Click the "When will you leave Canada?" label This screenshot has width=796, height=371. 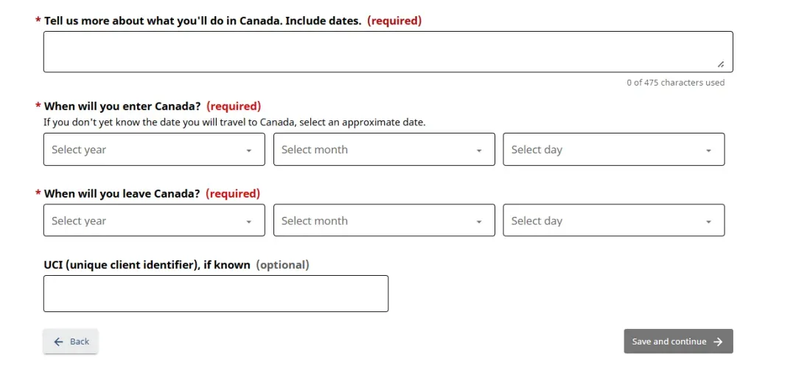pyautogui.click(x=122, y=193)
